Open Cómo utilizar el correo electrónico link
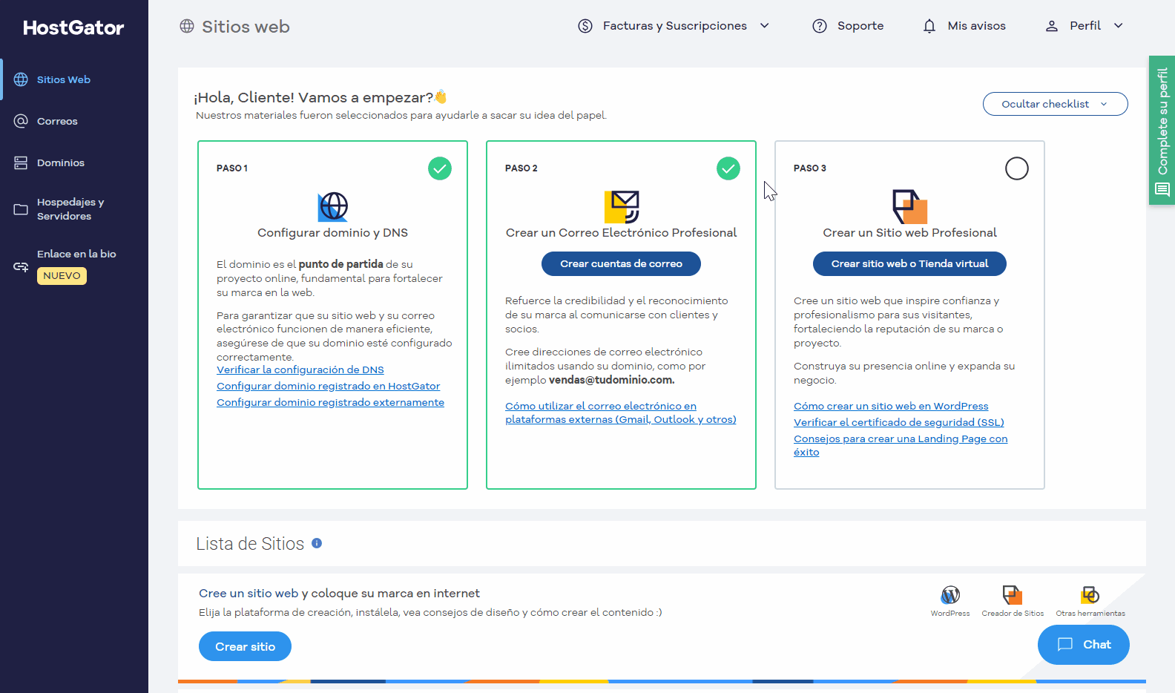This screenshot has width=1175, height=693. [x=621, y=413]
